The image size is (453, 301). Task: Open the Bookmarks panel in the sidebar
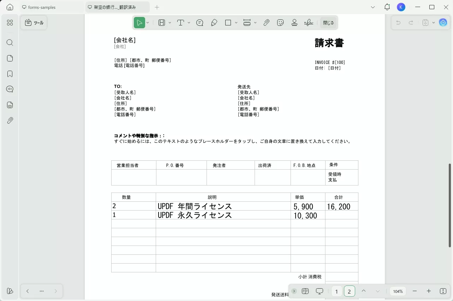(x=10, y=73)
